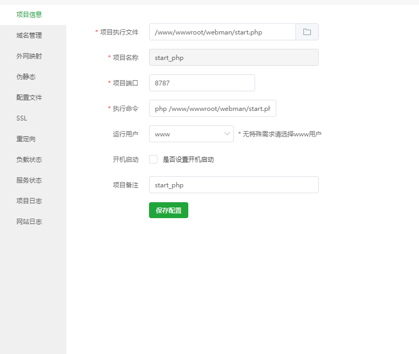Switch to 项目信息 tab
419x354 pixels.
pos(29,14)
